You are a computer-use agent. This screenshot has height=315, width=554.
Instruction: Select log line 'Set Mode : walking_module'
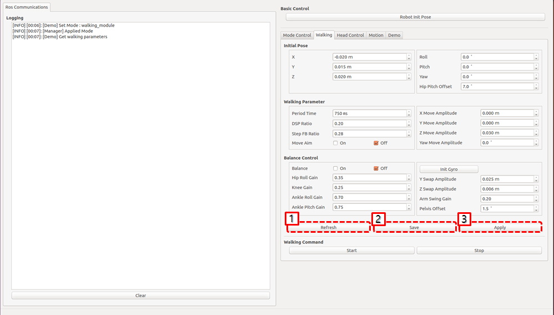[x=64, y=26]
